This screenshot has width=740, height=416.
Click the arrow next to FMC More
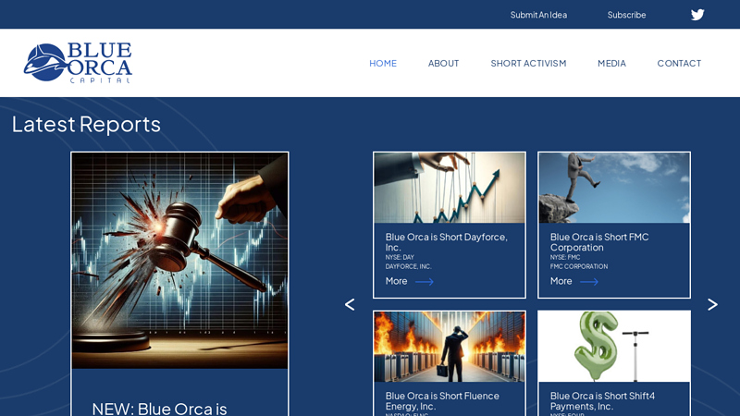(589, 282)
